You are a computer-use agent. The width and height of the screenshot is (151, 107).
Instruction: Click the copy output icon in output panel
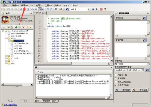point(42,72)
